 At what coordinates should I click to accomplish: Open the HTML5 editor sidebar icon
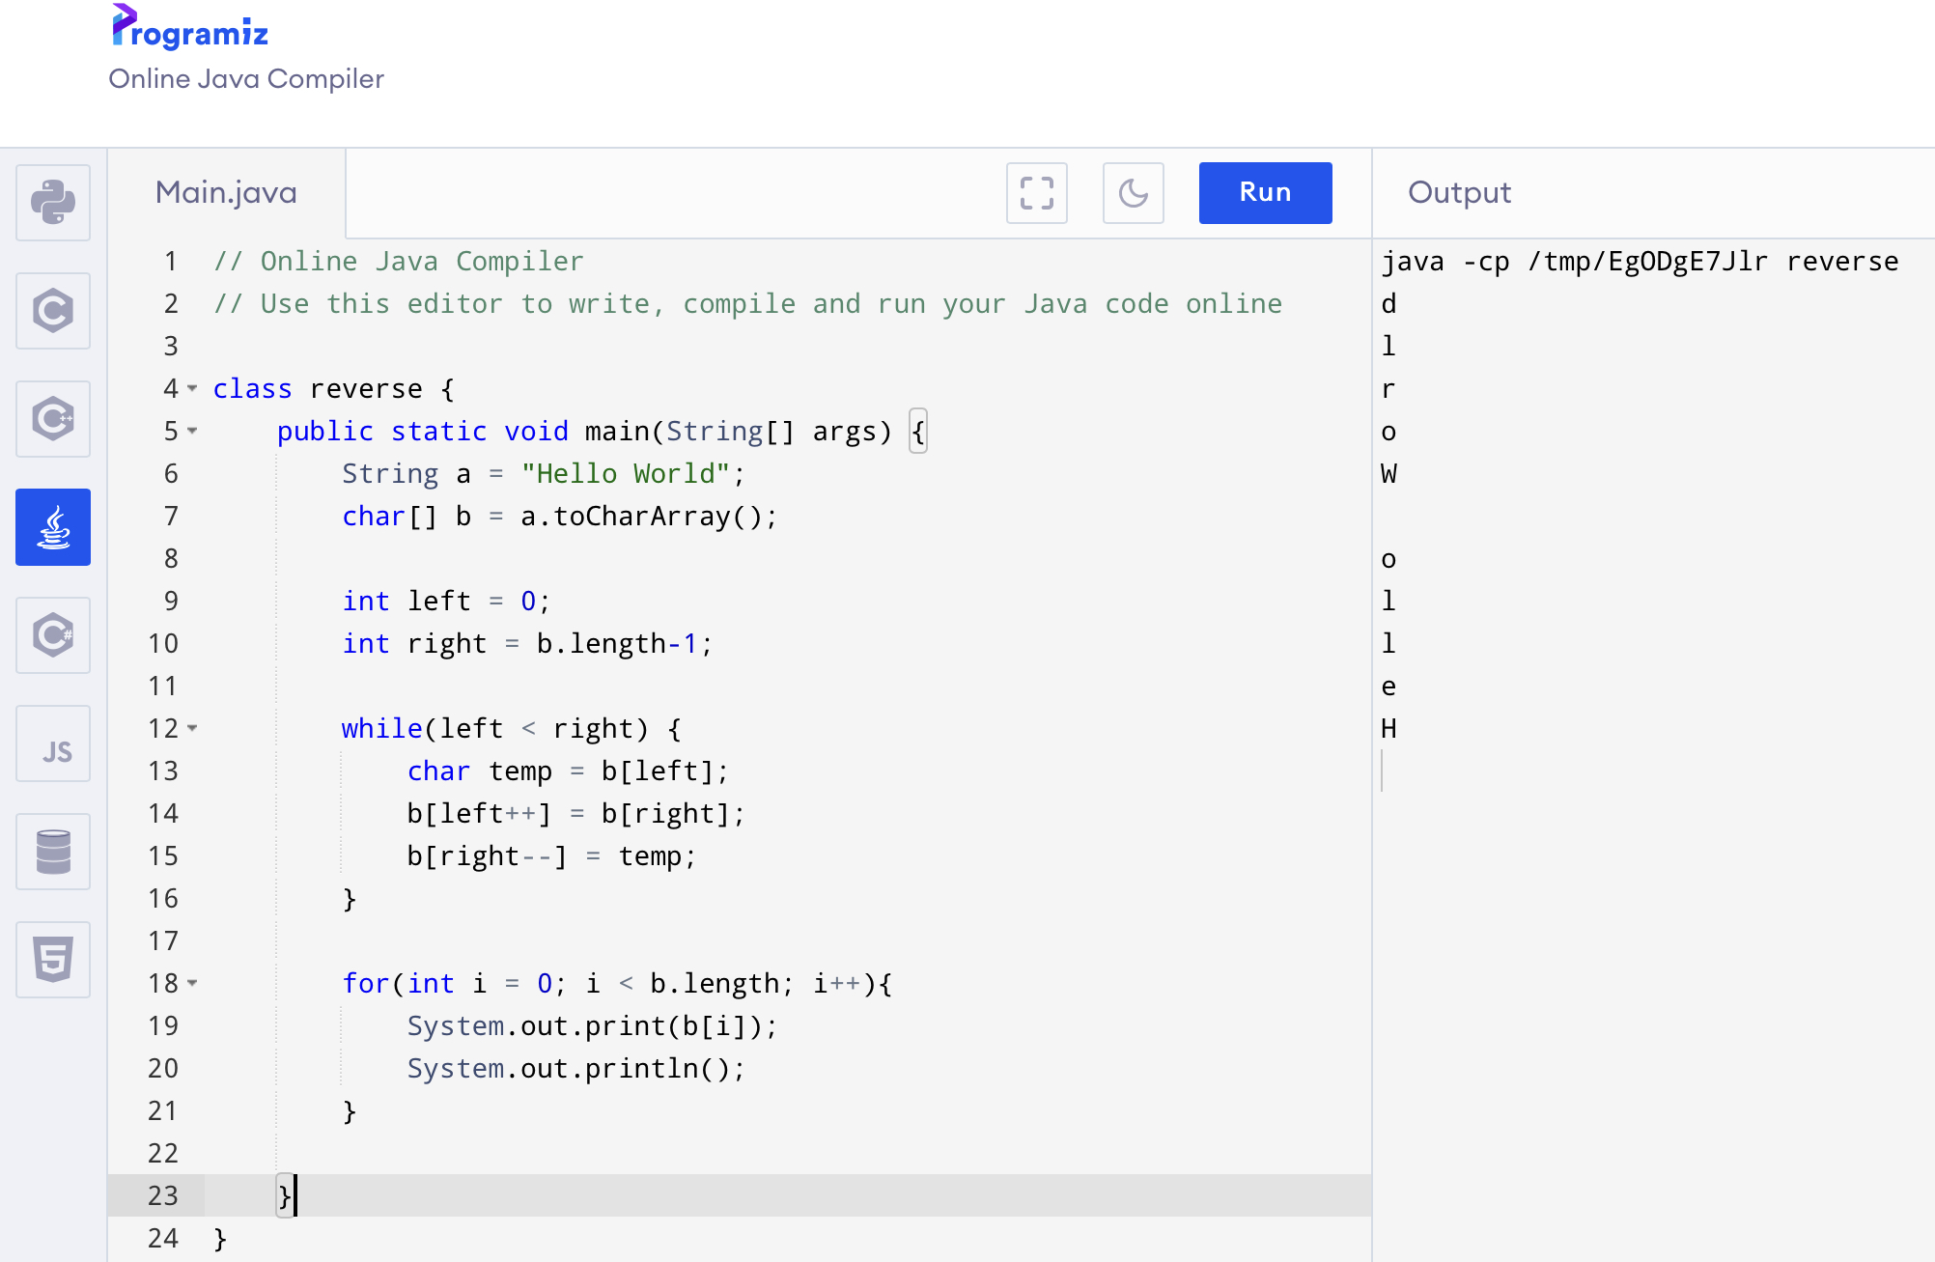point(53,960)
